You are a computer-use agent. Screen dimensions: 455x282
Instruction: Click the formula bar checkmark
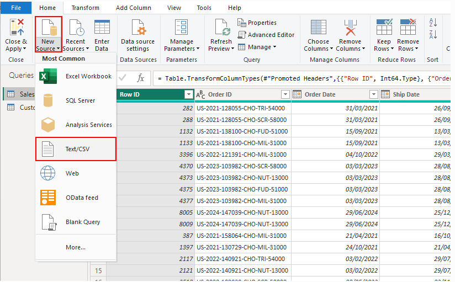123,78
